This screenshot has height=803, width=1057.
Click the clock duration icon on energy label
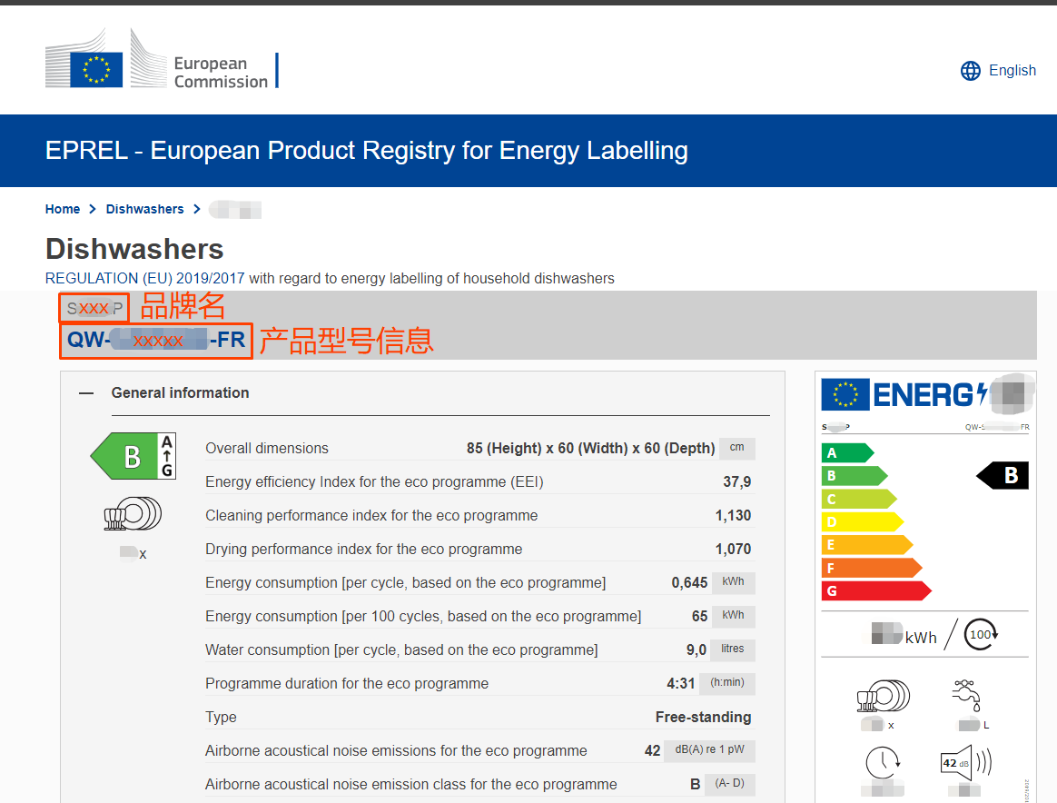click(881, 761)
